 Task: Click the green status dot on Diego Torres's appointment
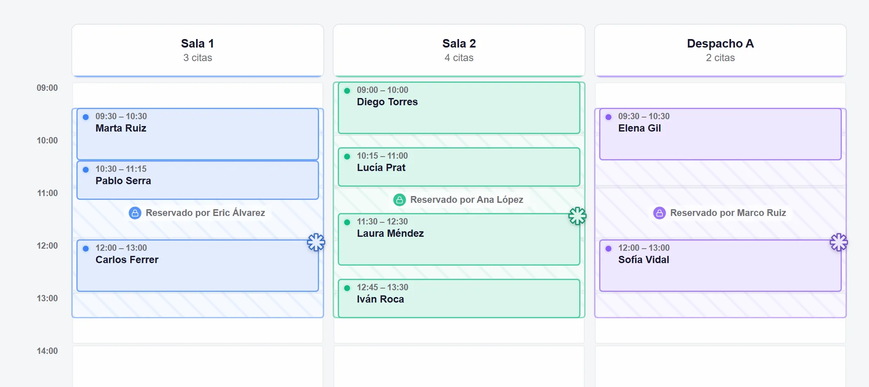click(x=347, y=91)
